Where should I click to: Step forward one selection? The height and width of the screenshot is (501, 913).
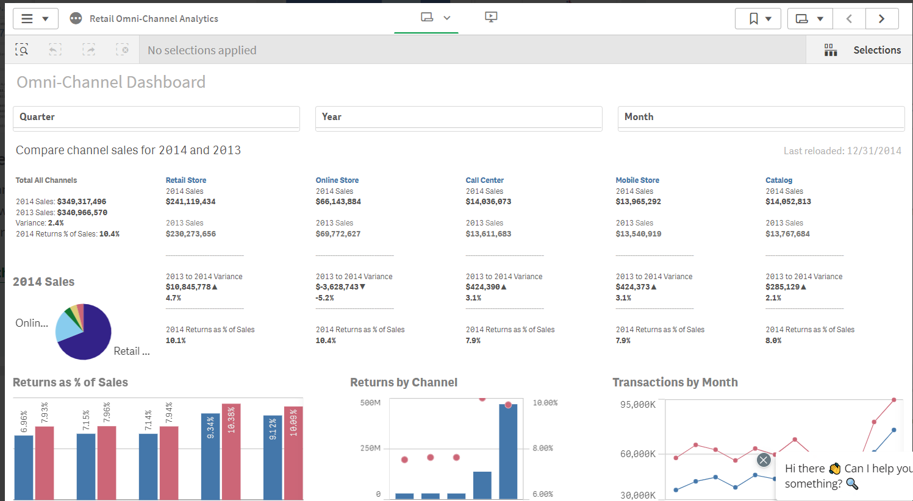point(89,50)
